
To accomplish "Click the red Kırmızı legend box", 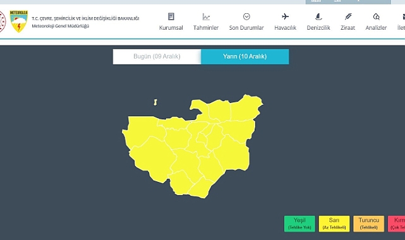I will click(x=397, y=224).
